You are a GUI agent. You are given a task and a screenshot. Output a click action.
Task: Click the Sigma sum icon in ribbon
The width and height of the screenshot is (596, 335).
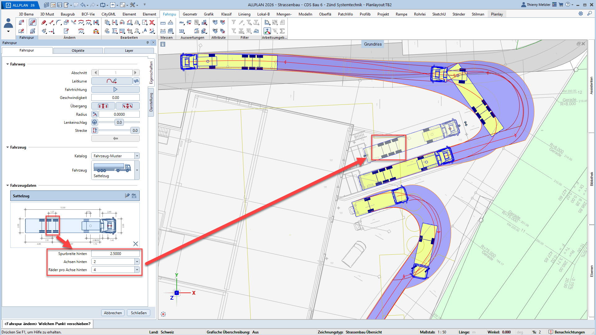[x=282, y=31]
